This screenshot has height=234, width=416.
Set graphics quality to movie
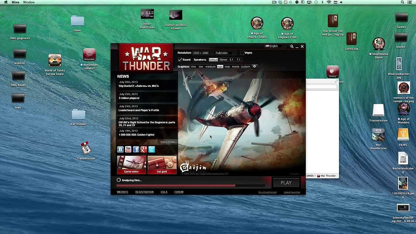tap(235, 67)
